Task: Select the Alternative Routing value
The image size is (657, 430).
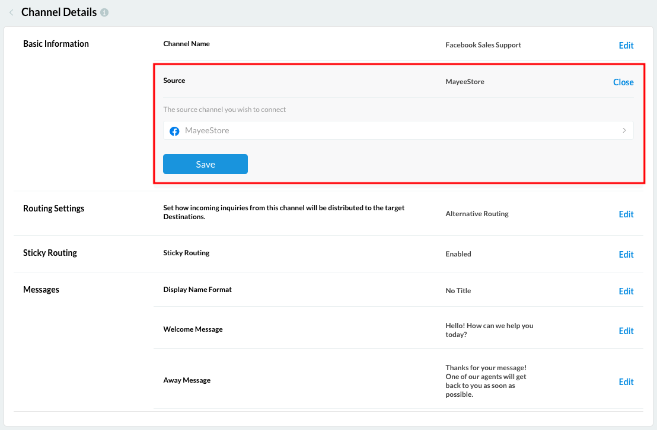Action: tap(477, 214)
